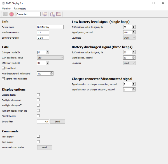Click Send button for Reset and start loader
Image resolution: width=168 pixels, height=164 pixels.
pos(45,147)
